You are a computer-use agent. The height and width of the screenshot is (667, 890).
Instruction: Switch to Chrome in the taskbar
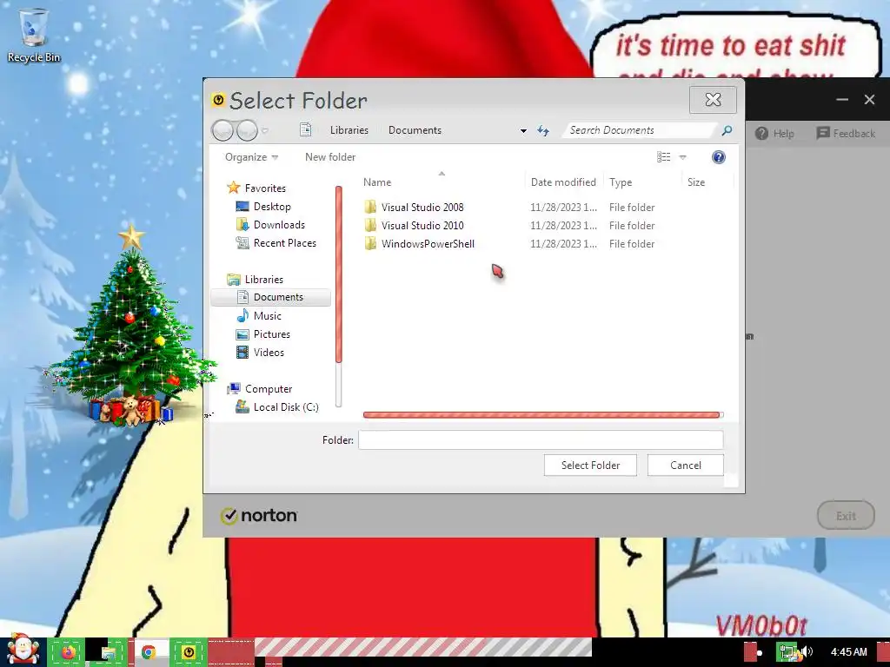pos(149,652)
